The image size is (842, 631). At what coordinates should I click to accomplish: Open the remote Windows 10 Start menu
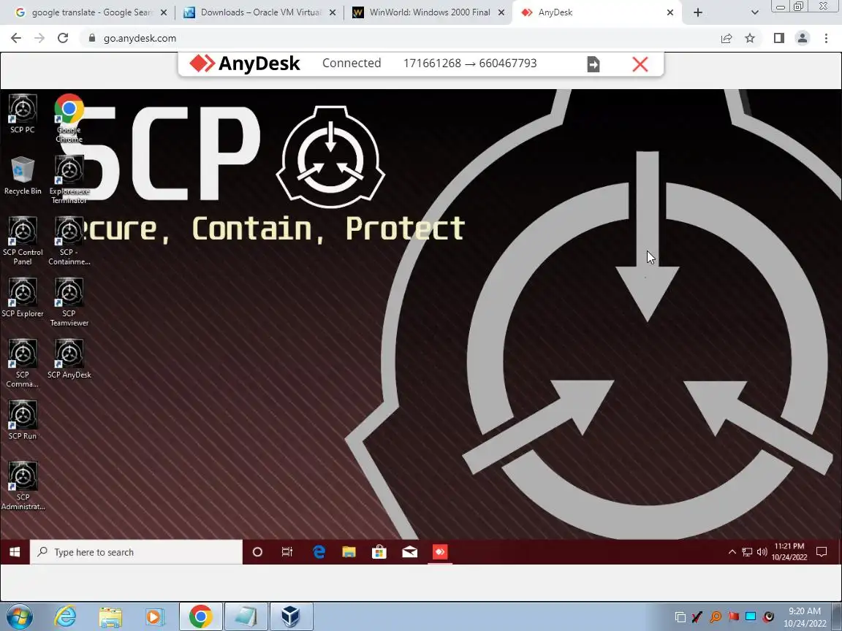click(15, 552)
